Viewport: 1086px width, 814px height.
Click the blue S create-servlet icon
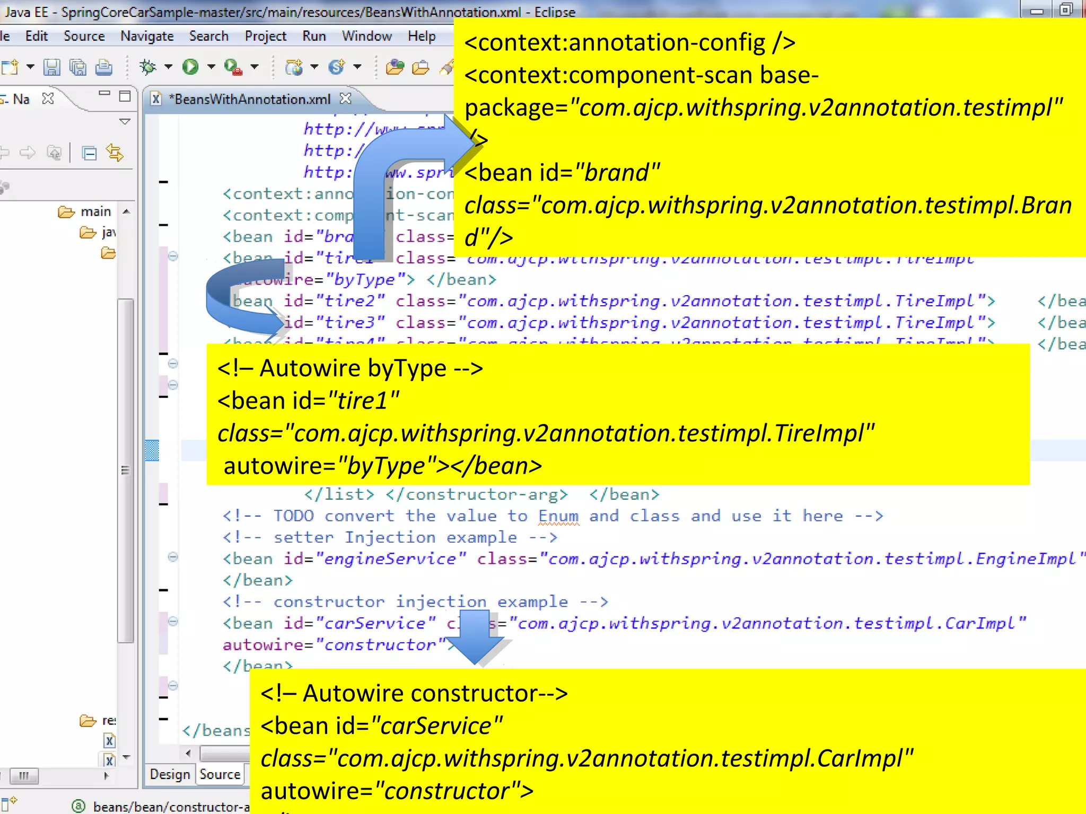pyautogui.click(x=337, y=67)
